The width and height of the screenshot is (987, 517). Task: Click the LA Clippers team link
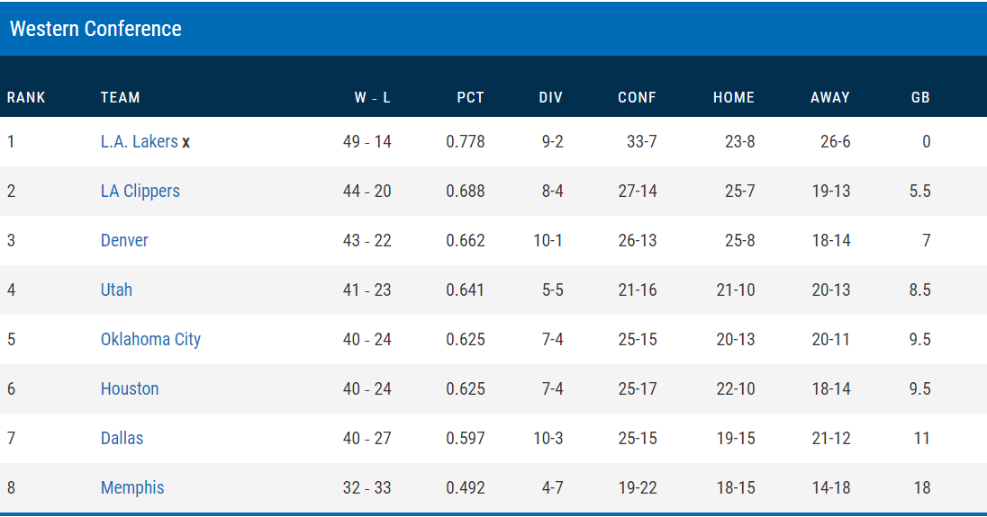[140, 191]
